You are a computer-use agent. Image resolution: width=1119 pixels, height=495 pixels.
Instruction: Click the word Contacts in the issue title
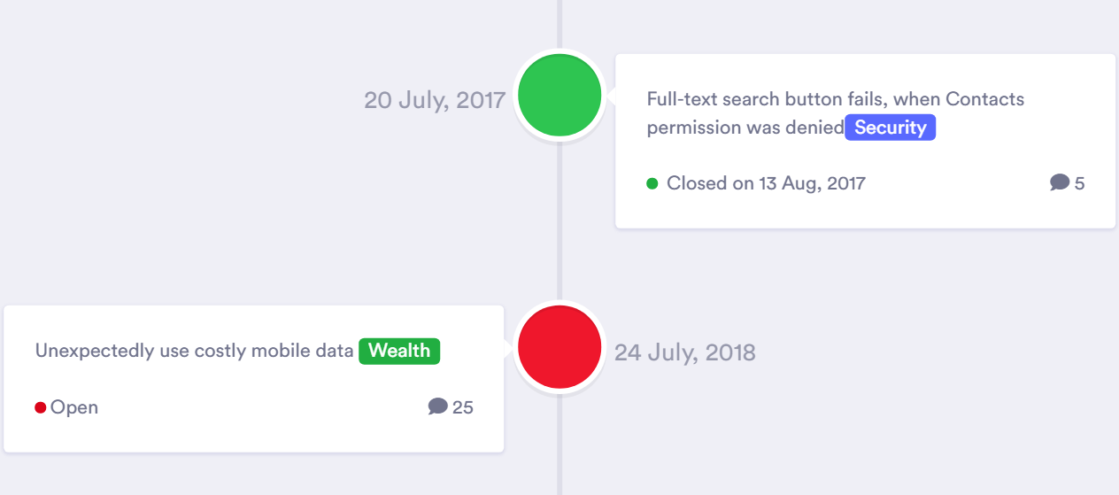click(984, 99)
